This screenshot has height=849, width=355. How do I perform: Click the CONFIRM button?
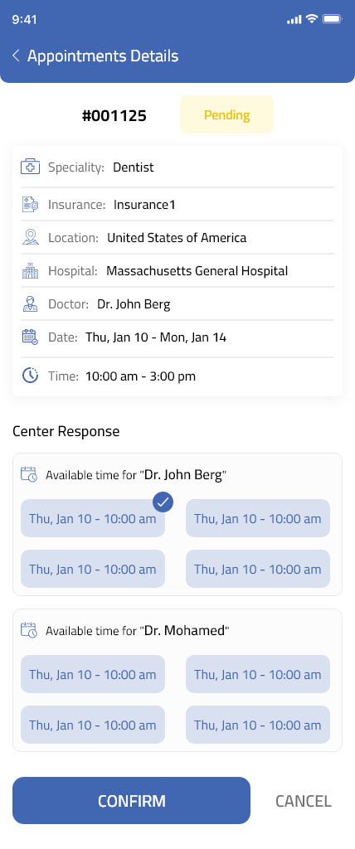[131, 801]
